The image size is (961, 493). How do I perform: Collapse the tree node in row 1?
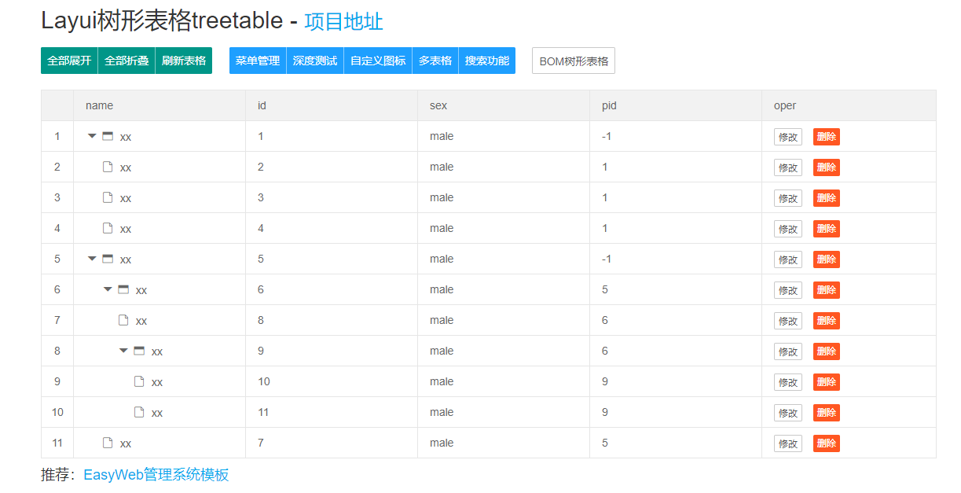point(92,135)
